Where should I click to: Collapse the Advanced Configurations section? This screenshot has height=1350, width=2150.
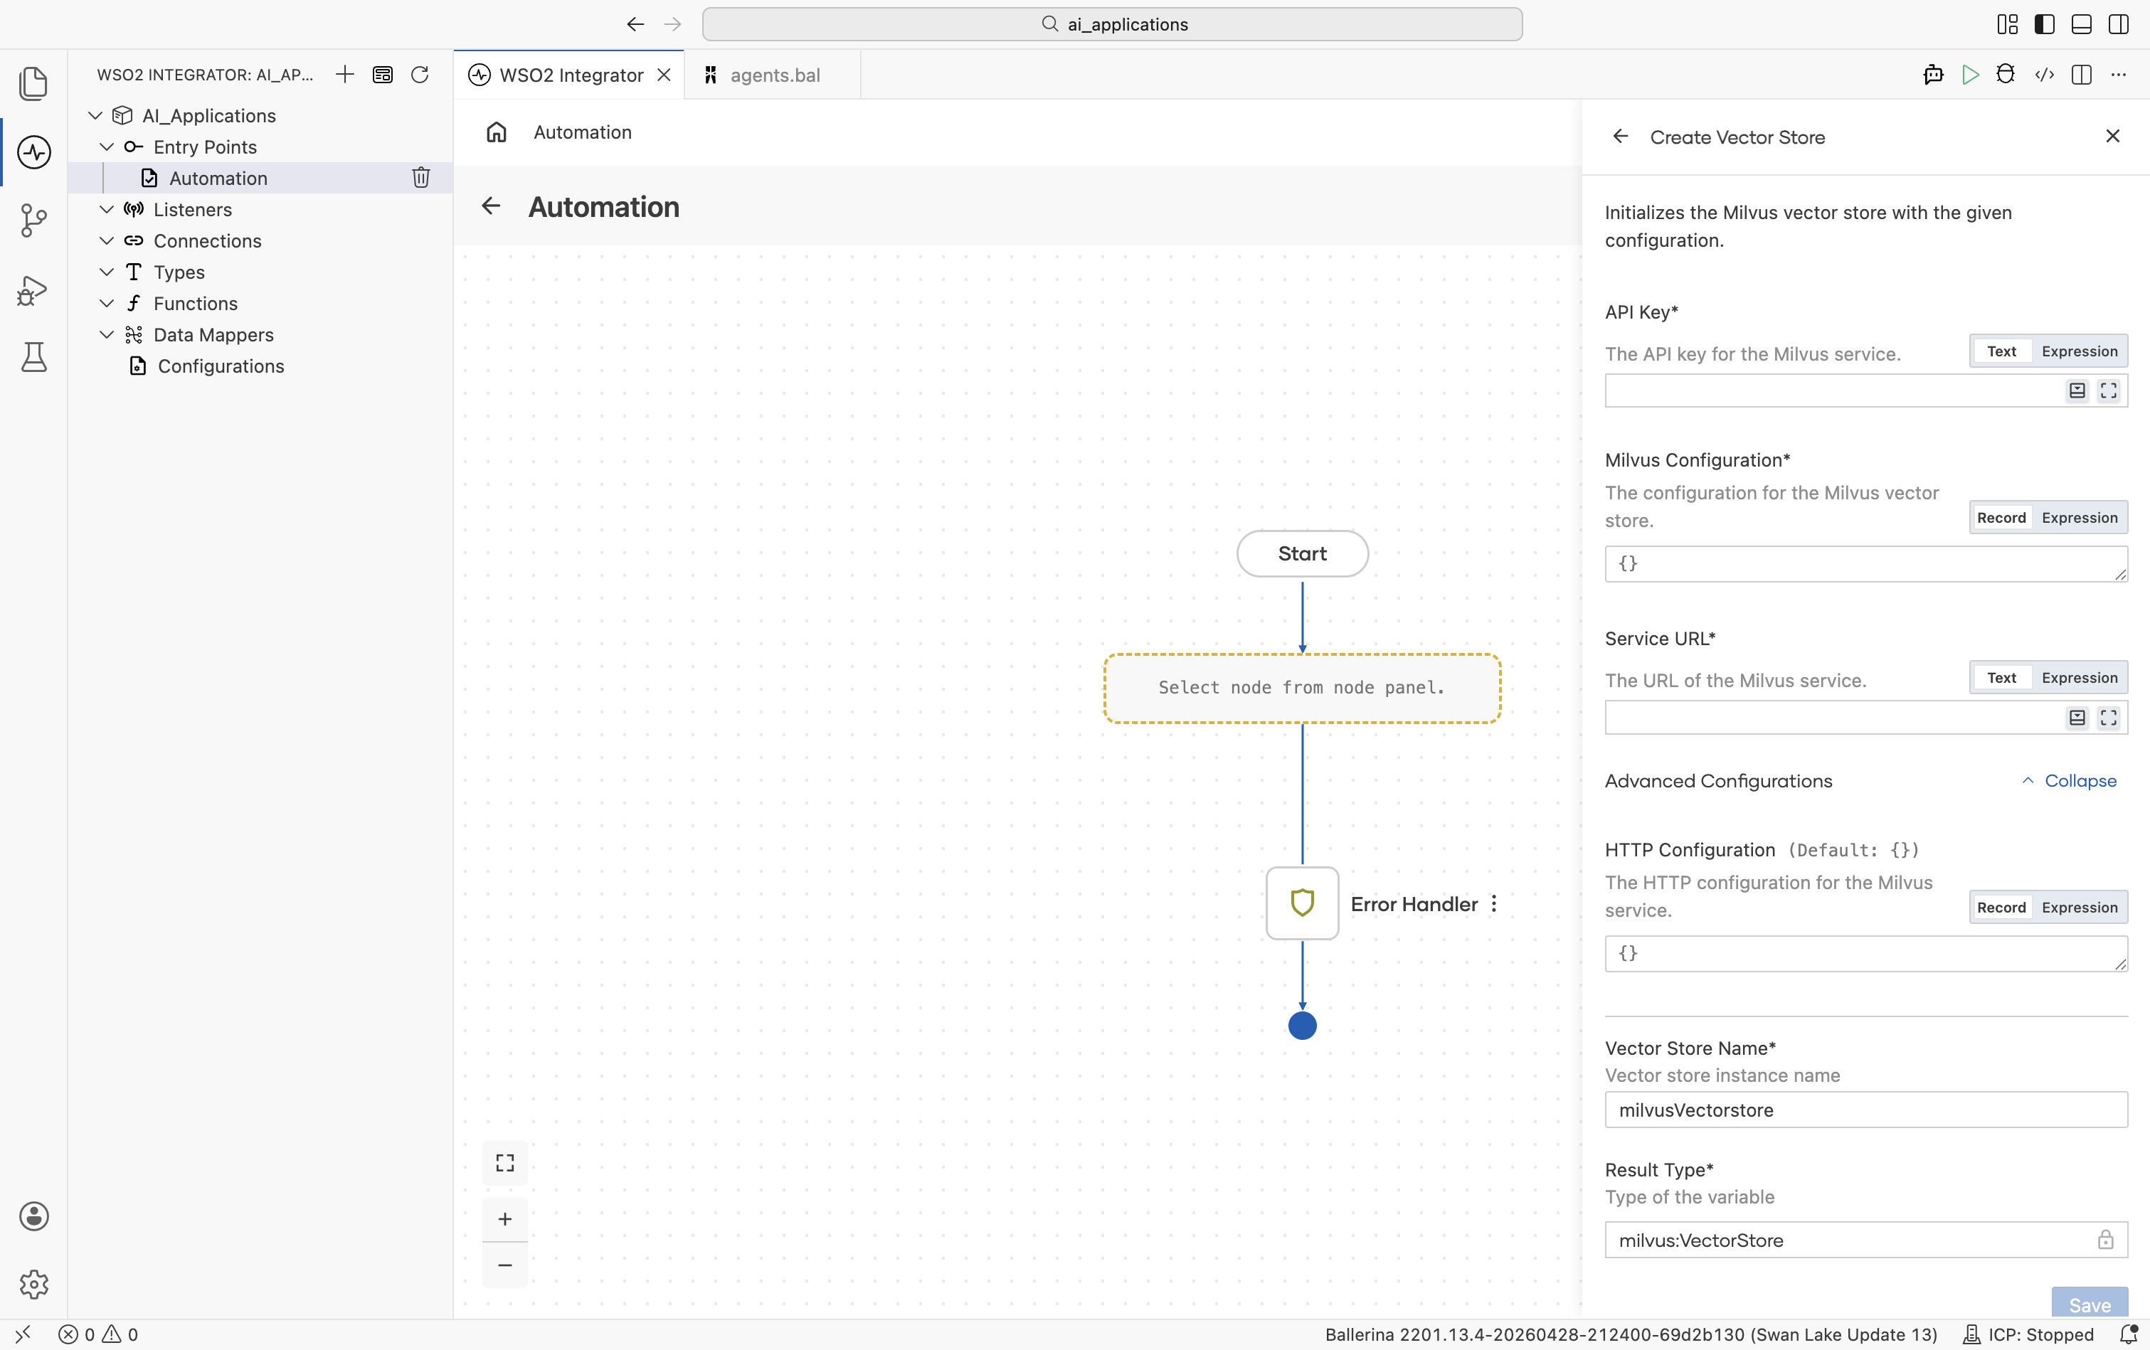coord(2069,780)
